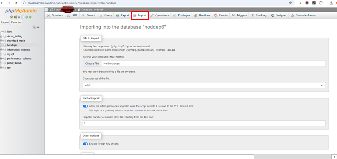Image resolution: width=337 pixels, height=159 pixels.
Task: Open the Privileges tab
Action: tap(182, 15)
